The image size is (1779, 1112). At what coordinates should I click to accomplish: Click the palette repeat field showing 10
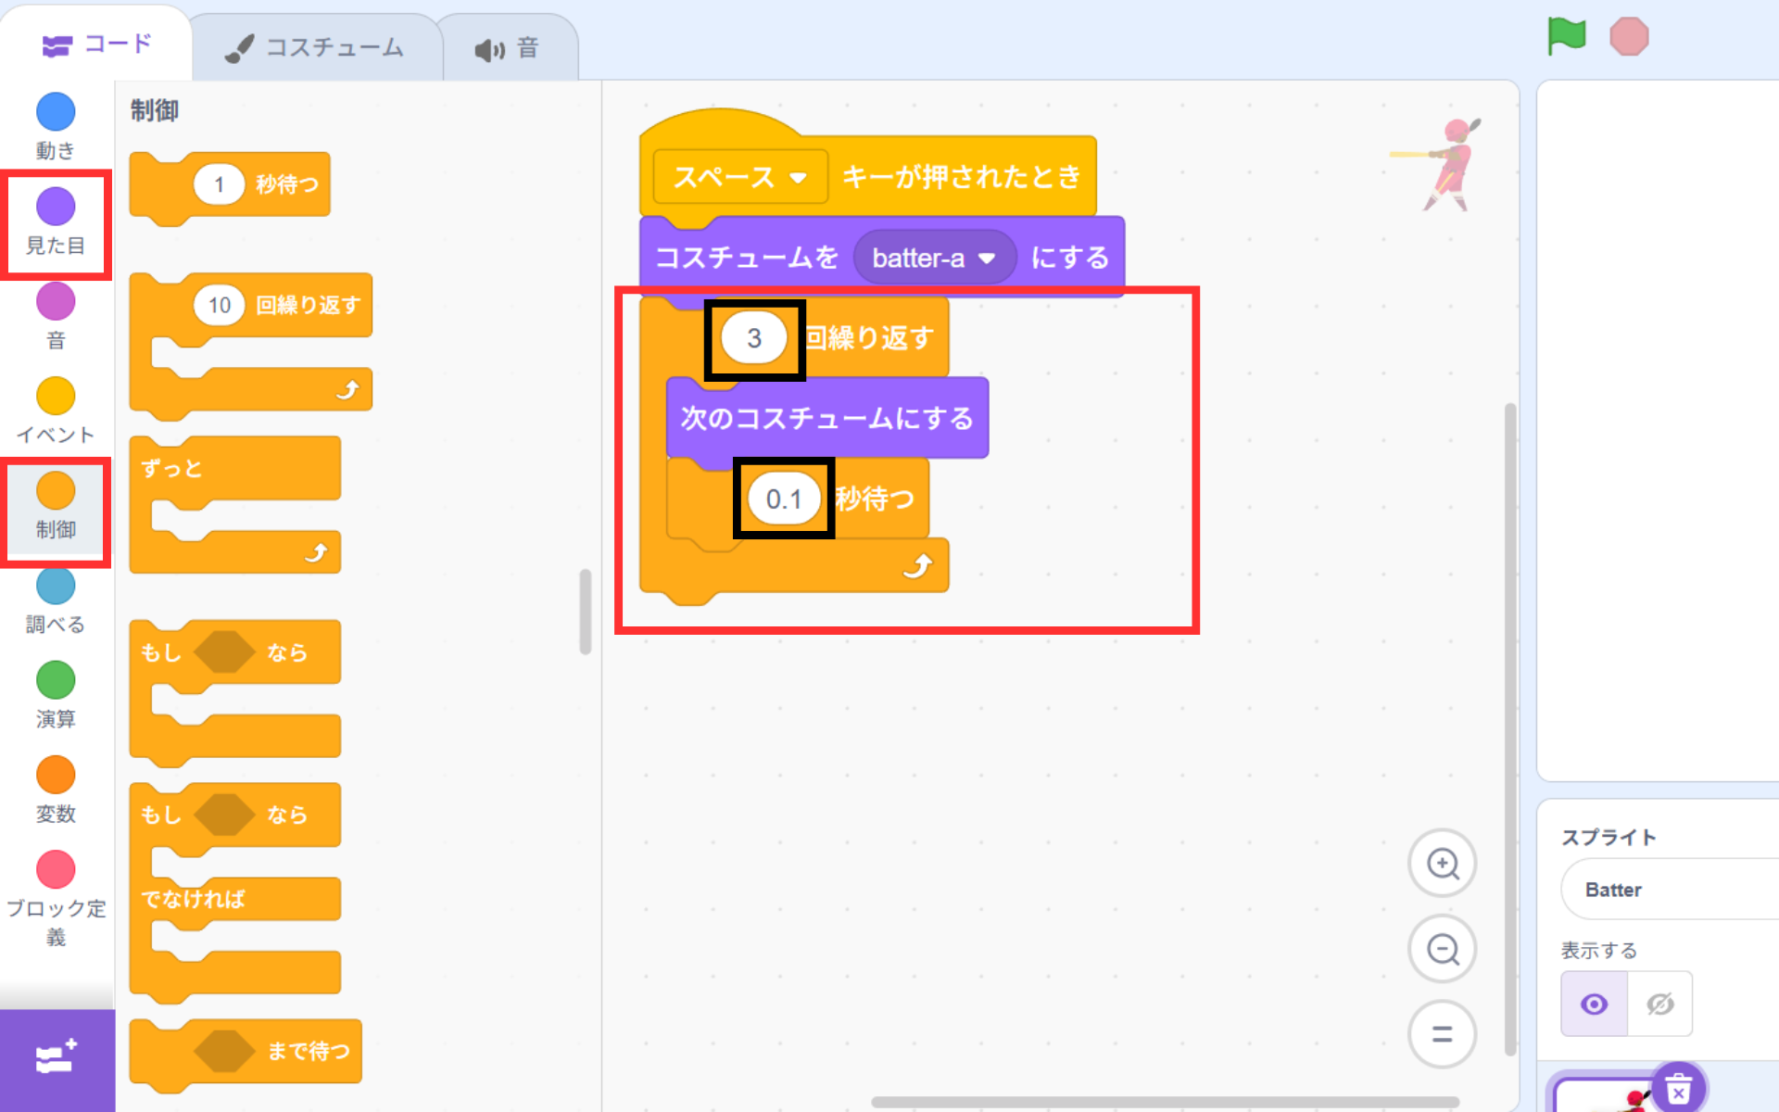(219, 305)
